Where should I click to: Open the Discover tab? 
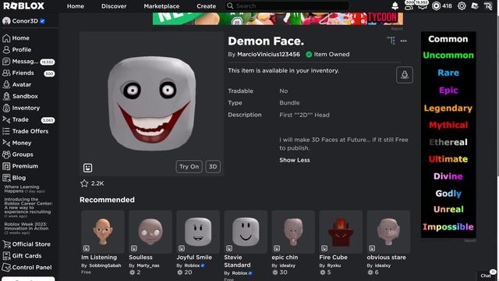(114, 6)
